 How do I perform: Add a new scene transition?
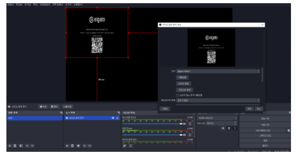(x=223, y=128)
